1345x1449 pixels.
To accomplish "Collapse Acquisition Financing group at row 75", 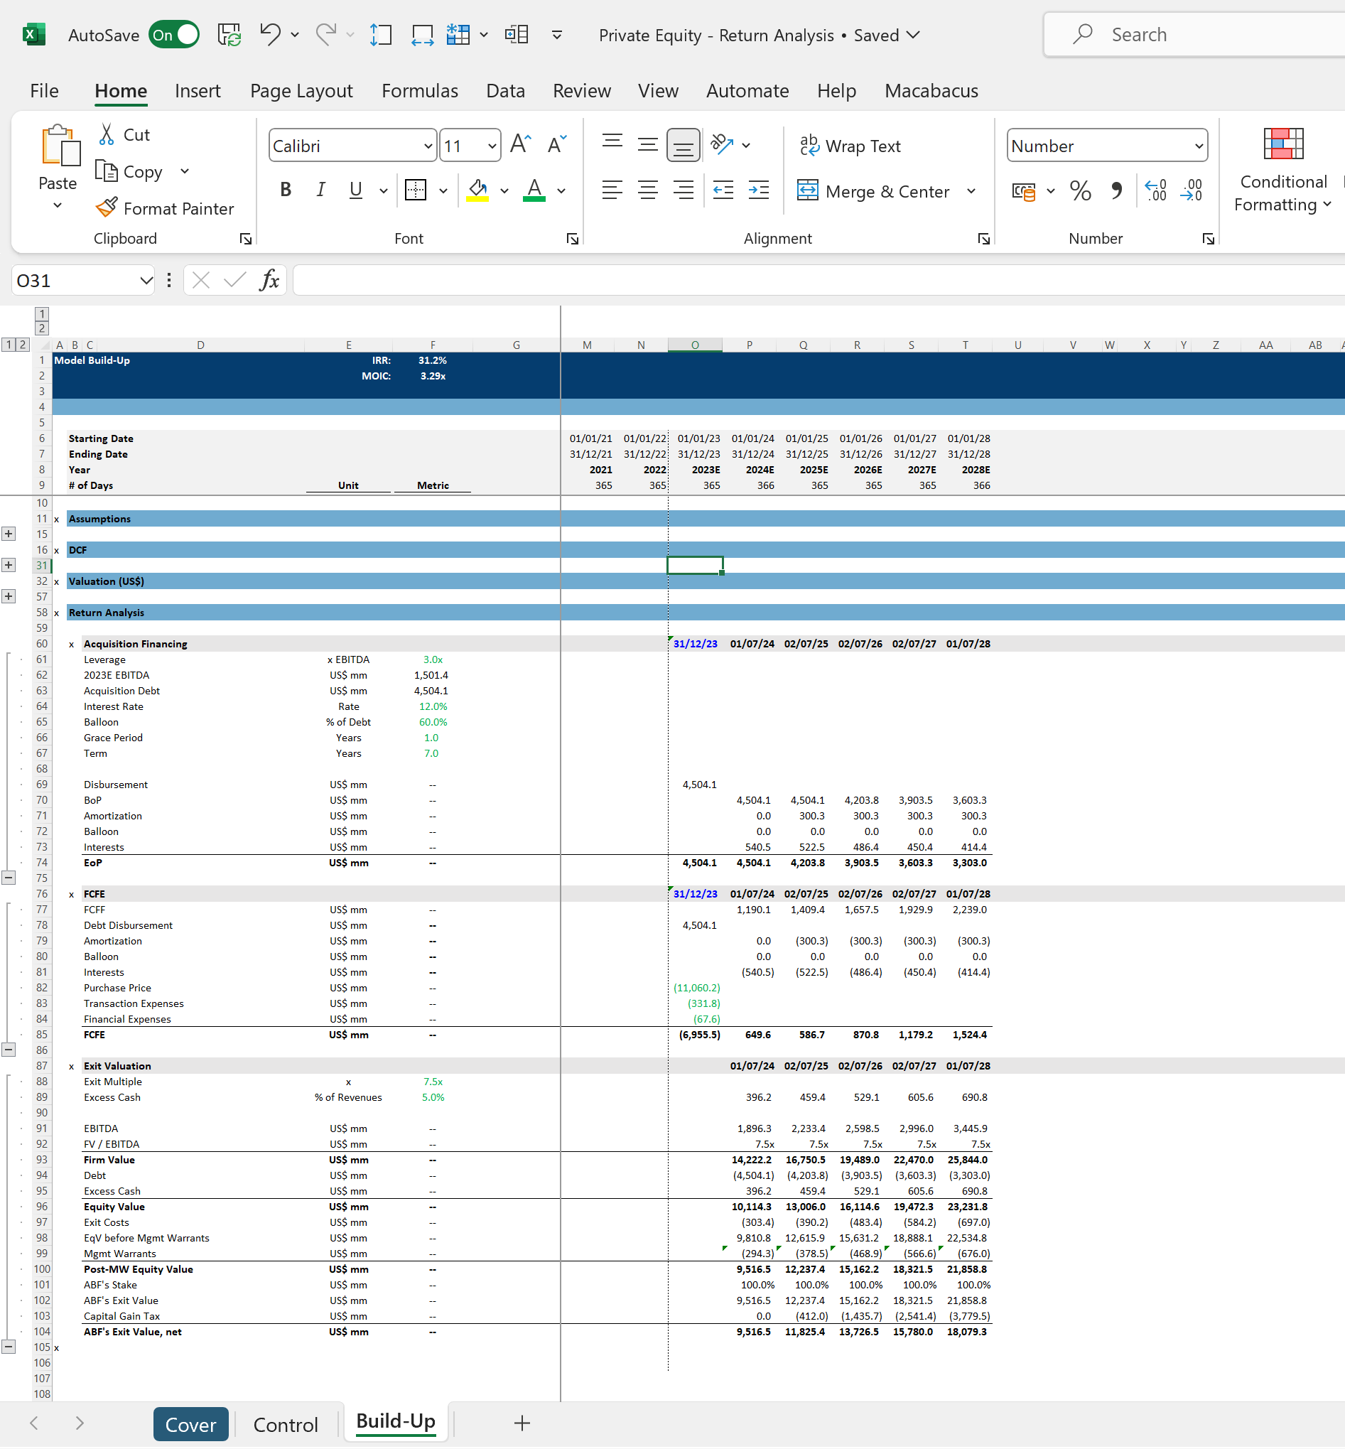I will [x=9, y=877].
